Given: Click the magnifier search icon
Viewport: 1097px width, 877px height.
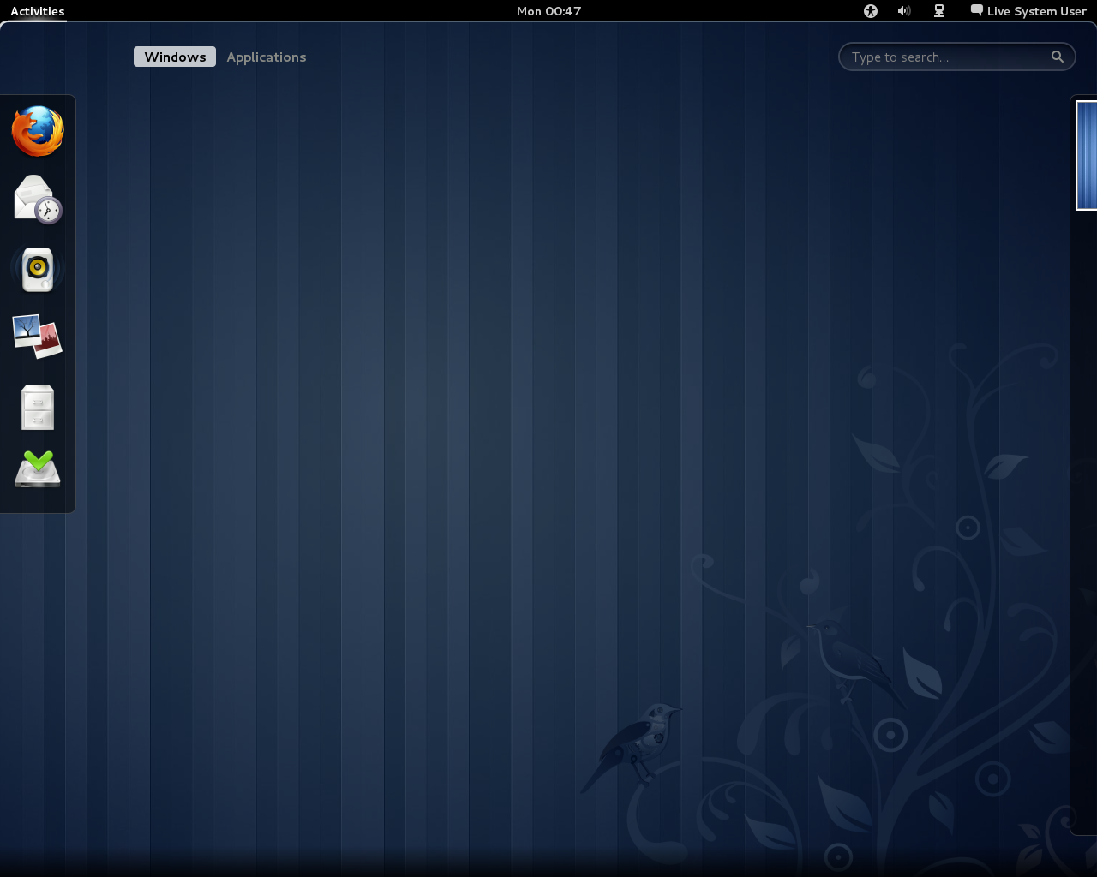Looking at the screenshot, I should point(1058,57).
